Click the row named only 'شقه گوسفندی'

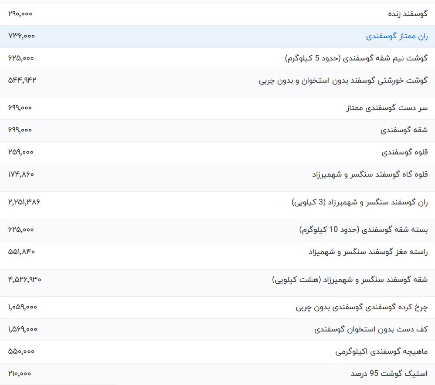pos(404,130)
